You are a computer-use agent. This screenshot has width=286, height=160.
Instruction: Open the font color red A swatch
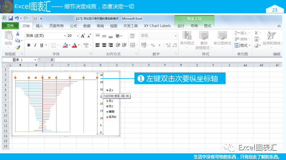[75, 45]
